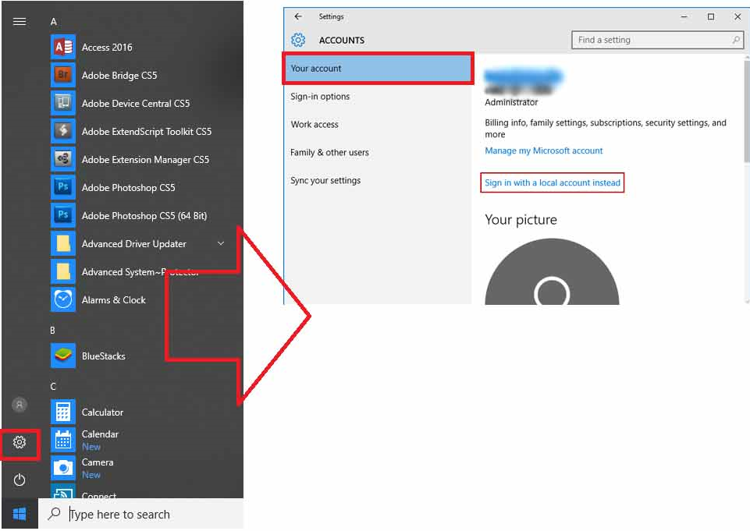
Task: Expand the Advanced Driver Updater chevron
Action: pos(221,244)
